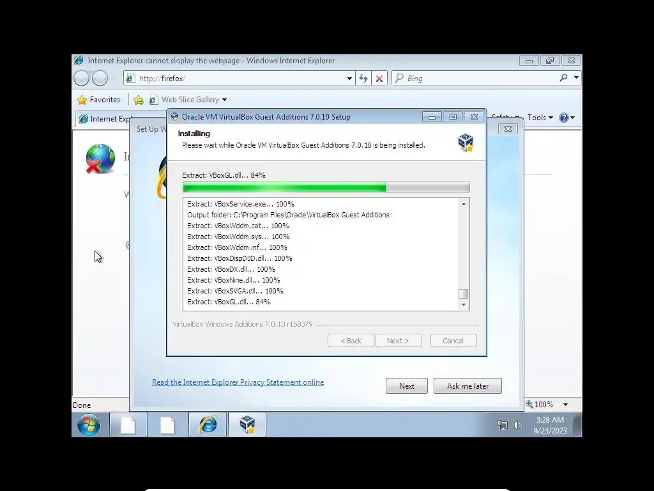Viewport: 654px width, 491px height.
Task: Select the 'Extract: VBoxWddm.cat... 100%' line
Action: [x=238, y=226]
